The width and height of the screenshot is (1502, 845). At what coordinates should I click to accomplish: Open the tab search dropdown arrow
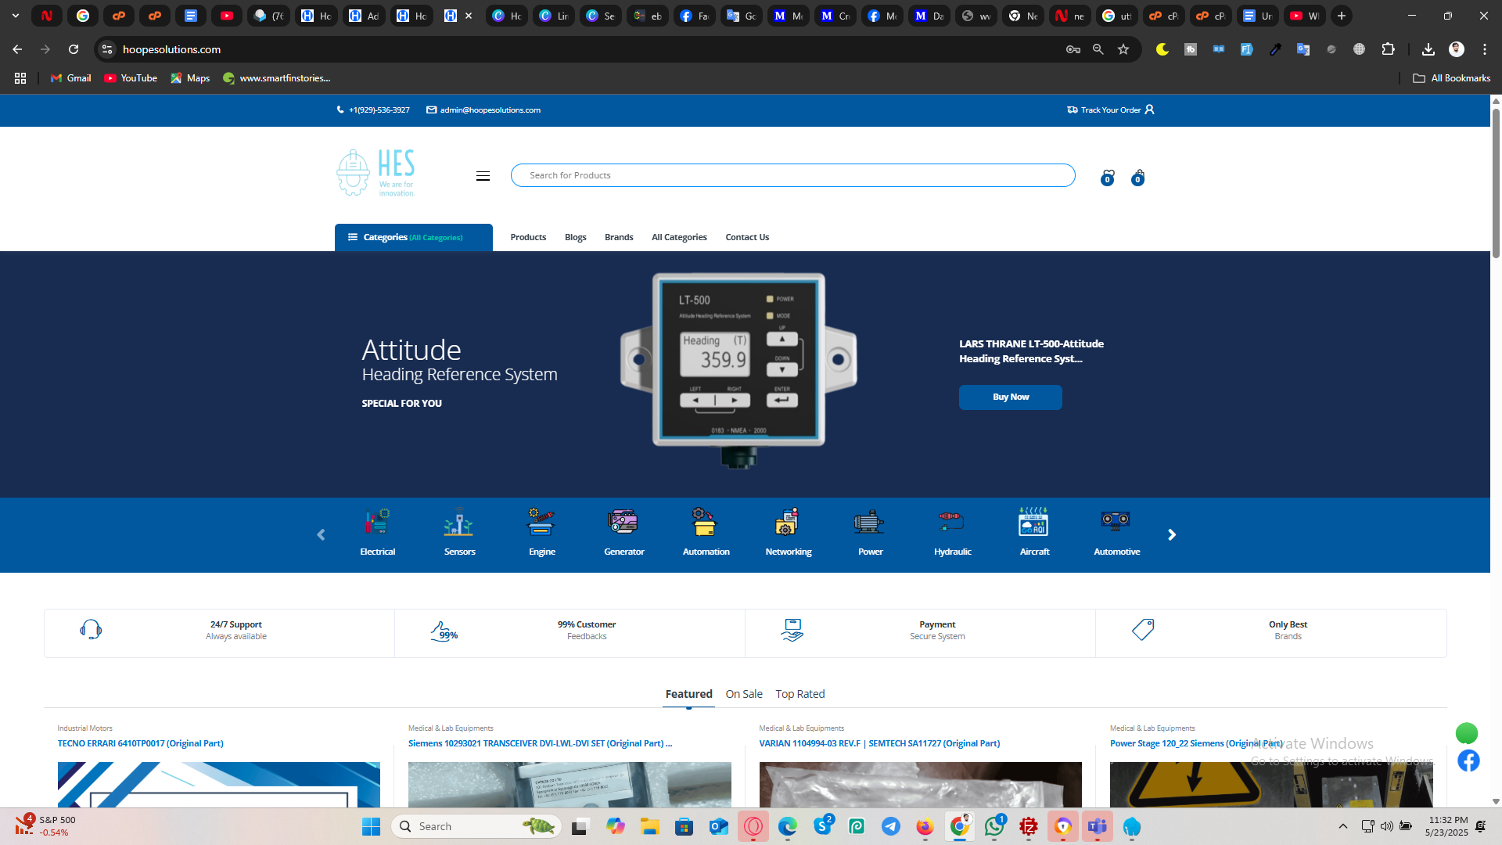[x=16, y=16]
